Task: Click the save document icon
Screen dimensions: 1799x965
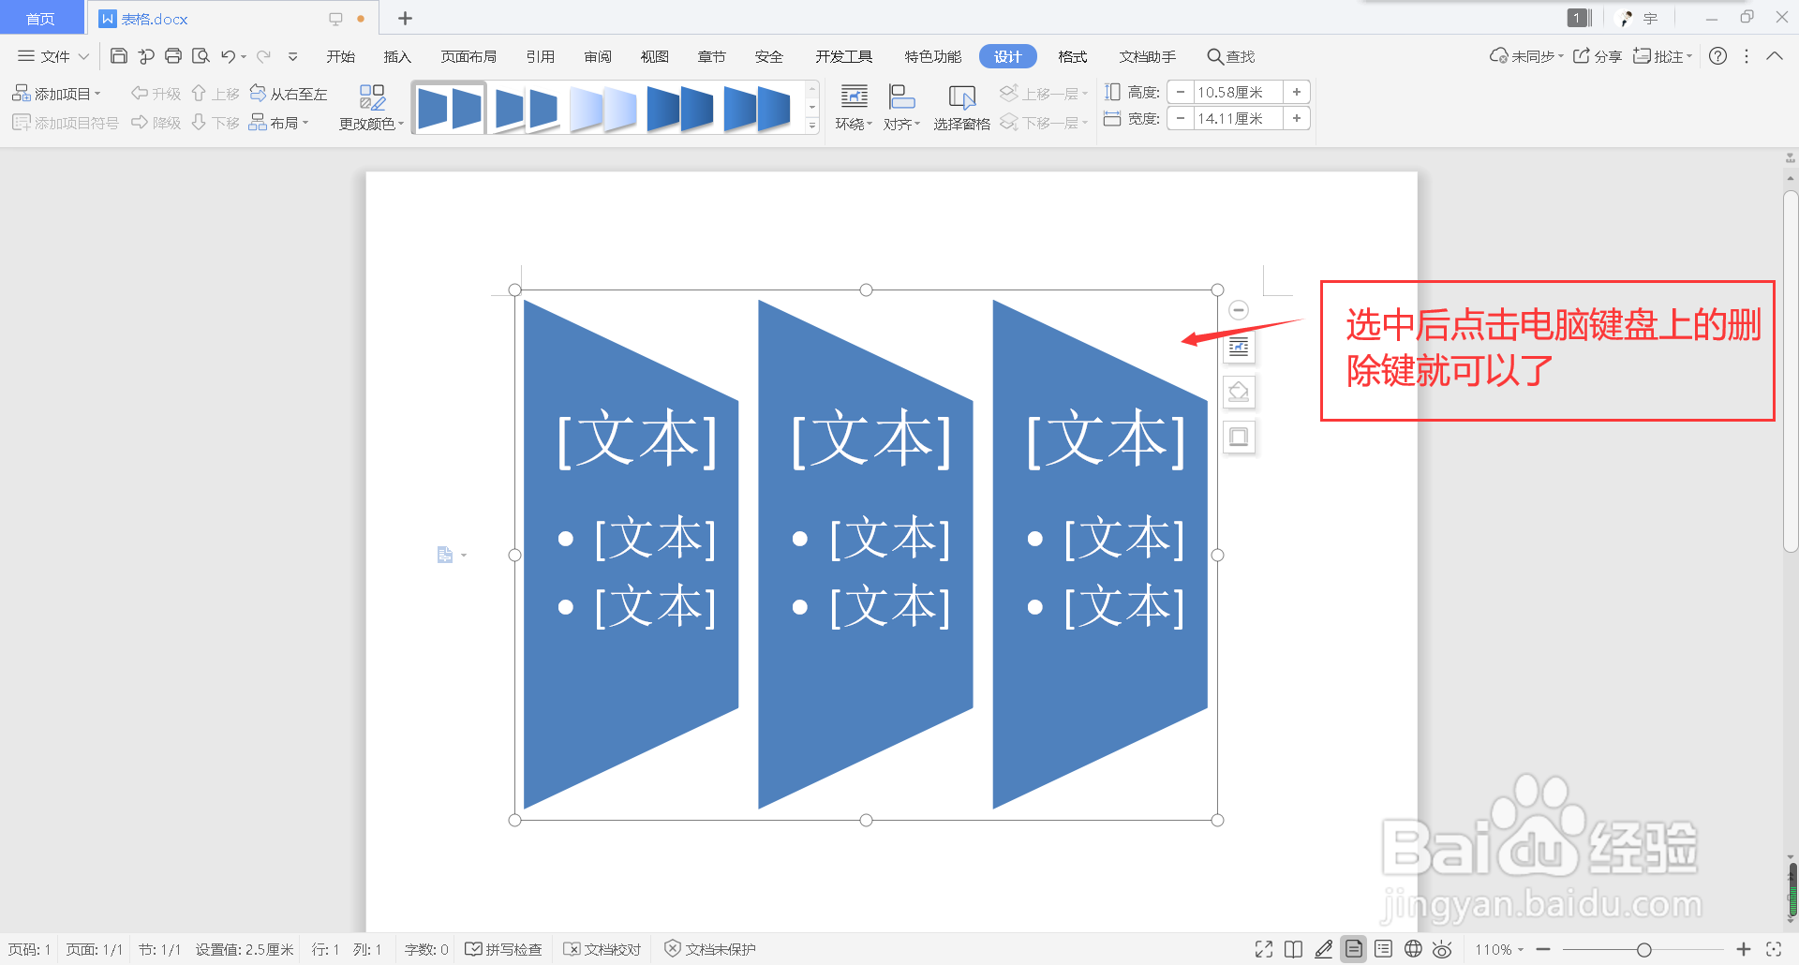Action: pos(118,56)
